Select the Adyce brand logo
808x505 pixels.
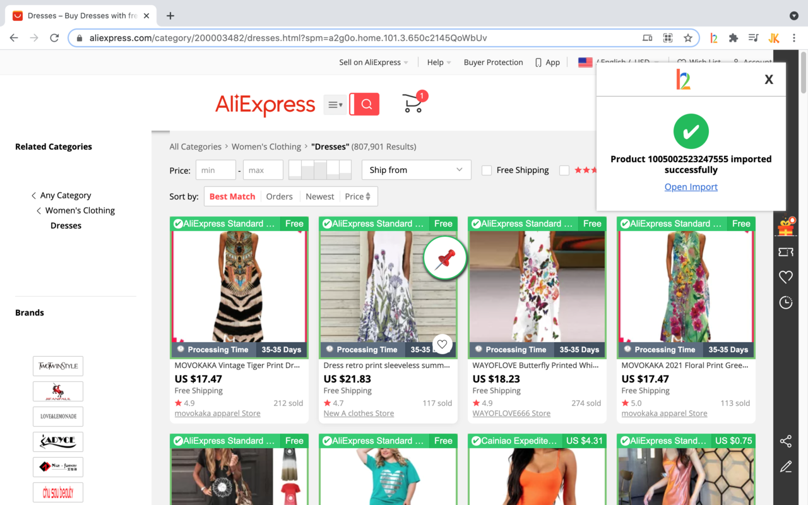click(x=58, y=442)
